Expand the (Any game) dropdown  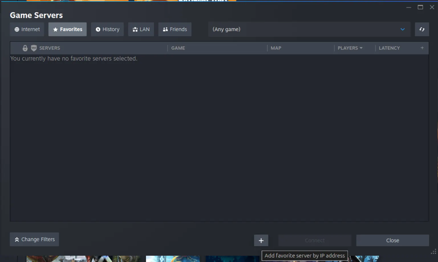click(309, 29)
